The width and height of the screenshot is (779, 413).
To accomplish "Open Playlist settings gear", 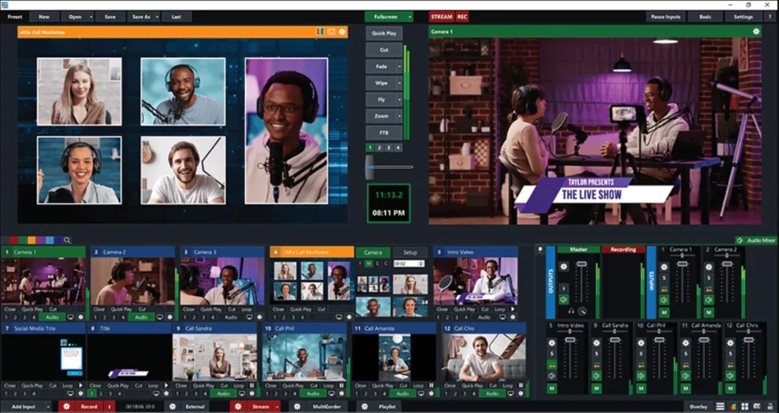I will point(364,407).
